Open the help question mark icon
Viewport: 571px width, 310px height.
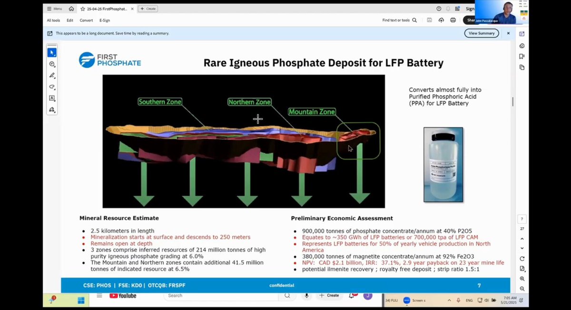point(439,9)
